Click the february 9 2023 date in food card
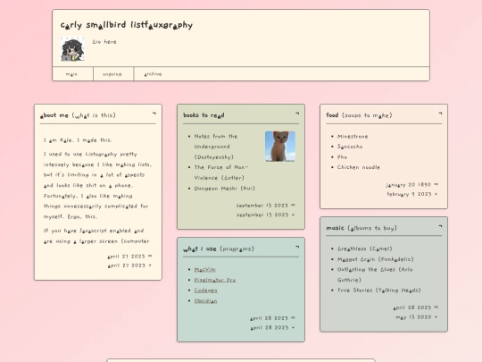 [x=409, y=194]
